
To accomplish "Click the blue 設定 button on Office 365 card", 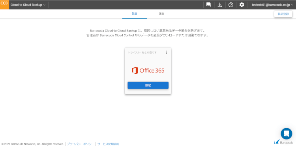I will pos(148,85).
